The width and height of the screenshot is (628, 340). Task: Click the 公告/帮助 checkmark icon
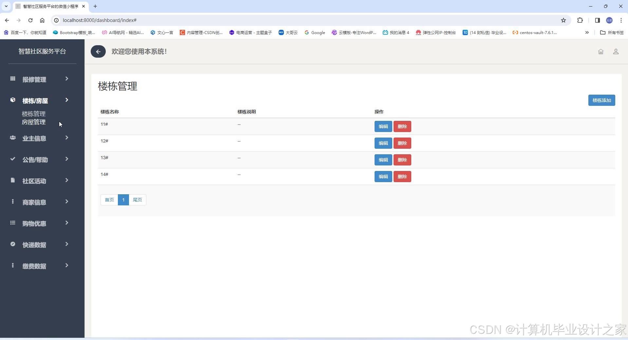[x=13, y=159]
